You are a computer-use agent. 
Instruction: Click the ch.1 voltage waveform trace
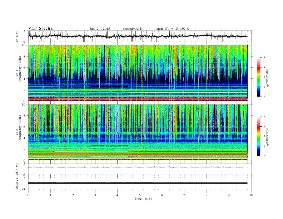[138, 36]
